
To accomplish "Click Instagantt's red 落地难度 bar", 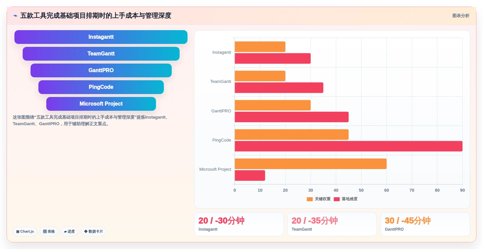I will coord(273,58).
